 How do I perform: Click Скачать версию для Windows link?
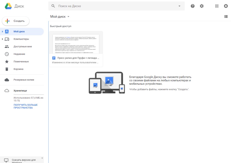click(23, 161)
